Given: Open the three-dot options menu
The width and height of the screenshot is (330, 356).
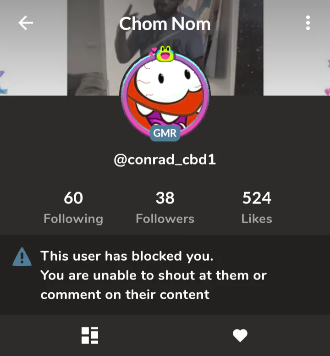Looking at the screenshot, I should point(308,23).
